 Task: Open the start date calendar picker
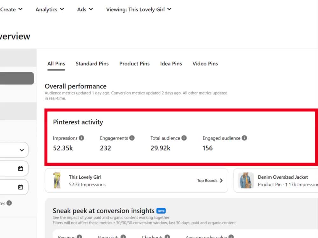(20, 169)
